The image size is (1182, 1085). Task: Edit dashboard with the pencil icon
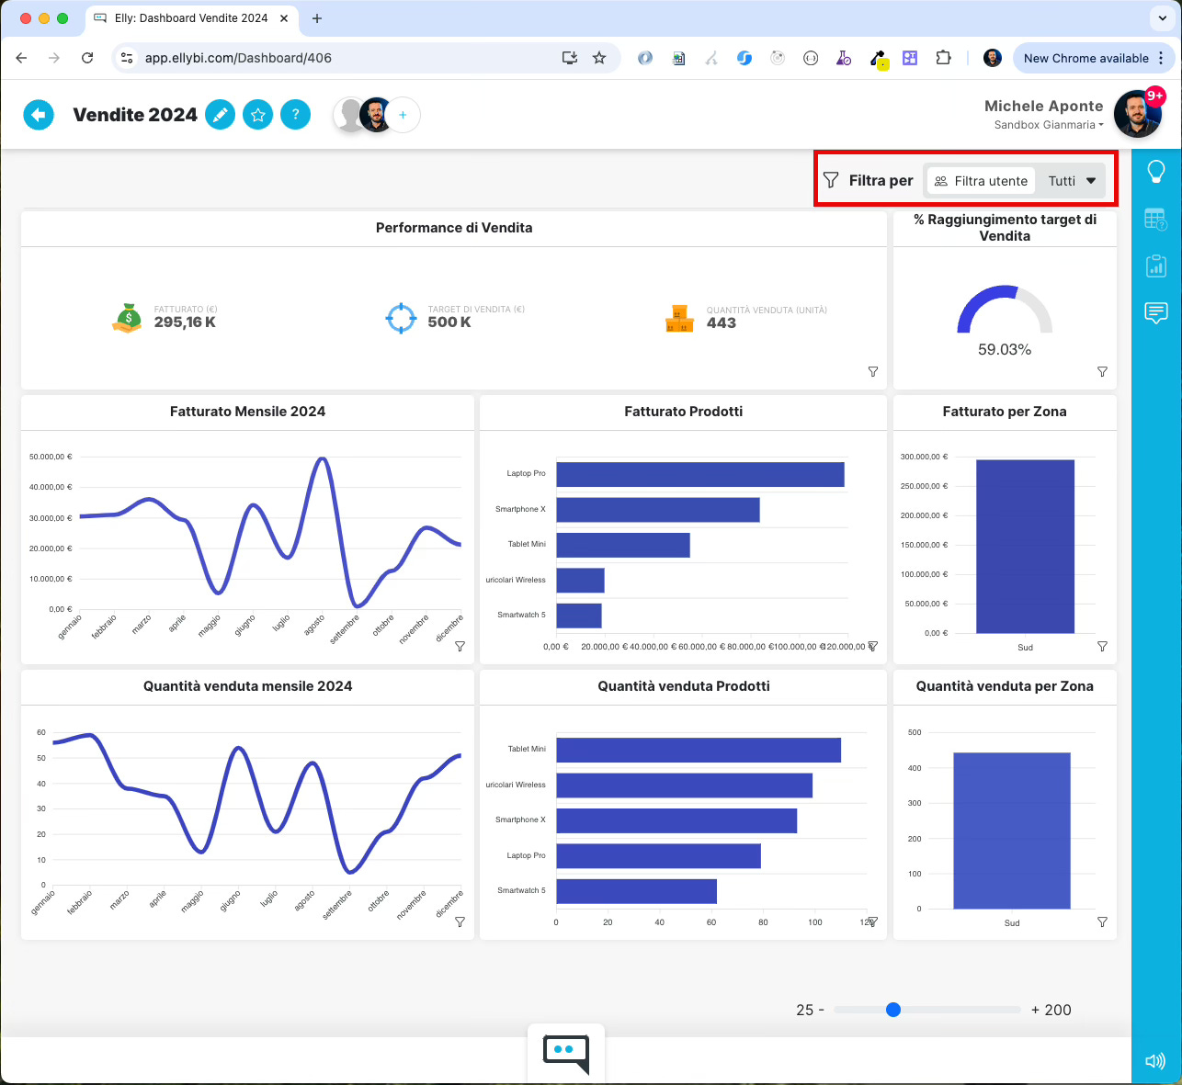coord(220,115)
